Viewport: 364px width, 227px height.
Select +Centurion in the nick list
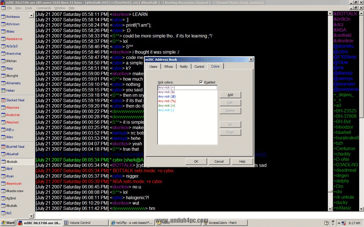[344, 148]
